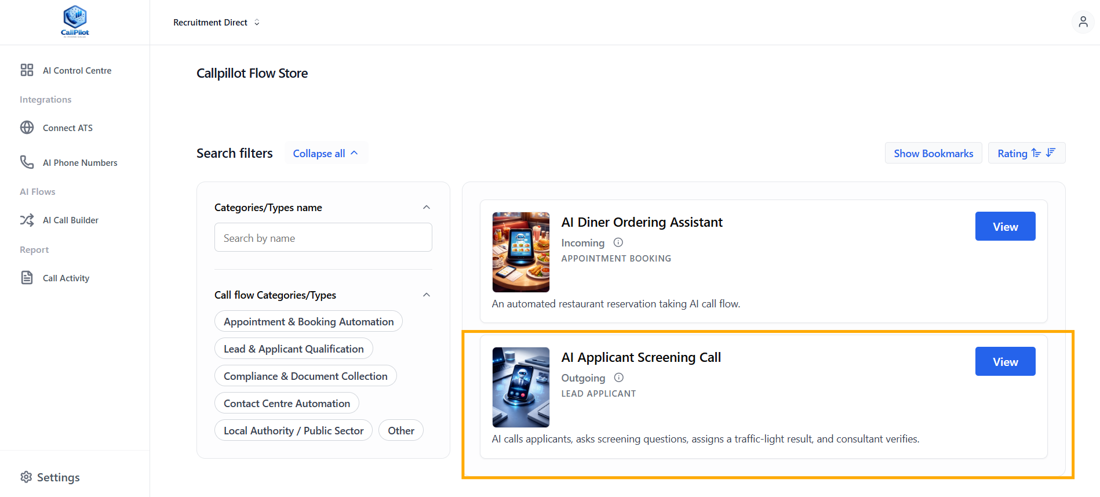Screen dimensions: 1100x497
Task: Click the Rating sort button label
Action: click(x=1012, y=153)
